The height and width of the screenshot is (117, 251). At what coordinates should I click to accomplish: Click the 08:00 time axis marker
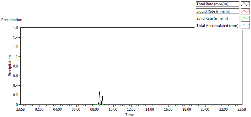(x=95, y=109)
